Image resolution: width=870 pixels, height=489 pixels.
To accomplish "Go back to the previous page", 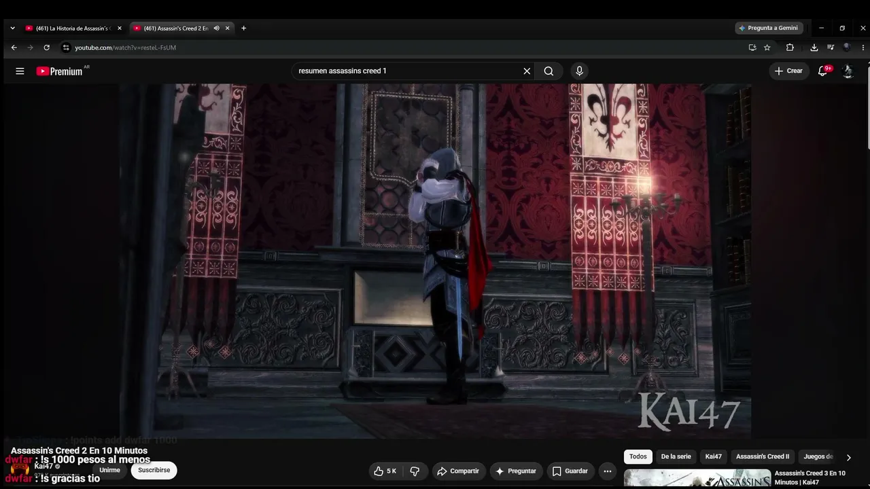I will [x=14, y=48].
